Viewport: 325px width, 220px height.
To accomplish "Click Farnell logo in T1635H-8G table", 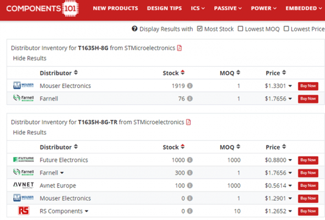I will click(x=24, y=98).
